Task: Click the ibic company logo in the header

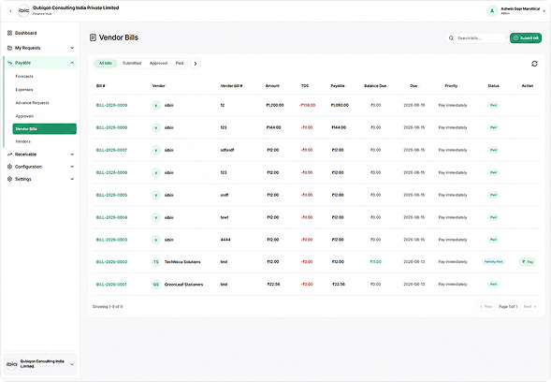Action: click(x=23, y=10)
